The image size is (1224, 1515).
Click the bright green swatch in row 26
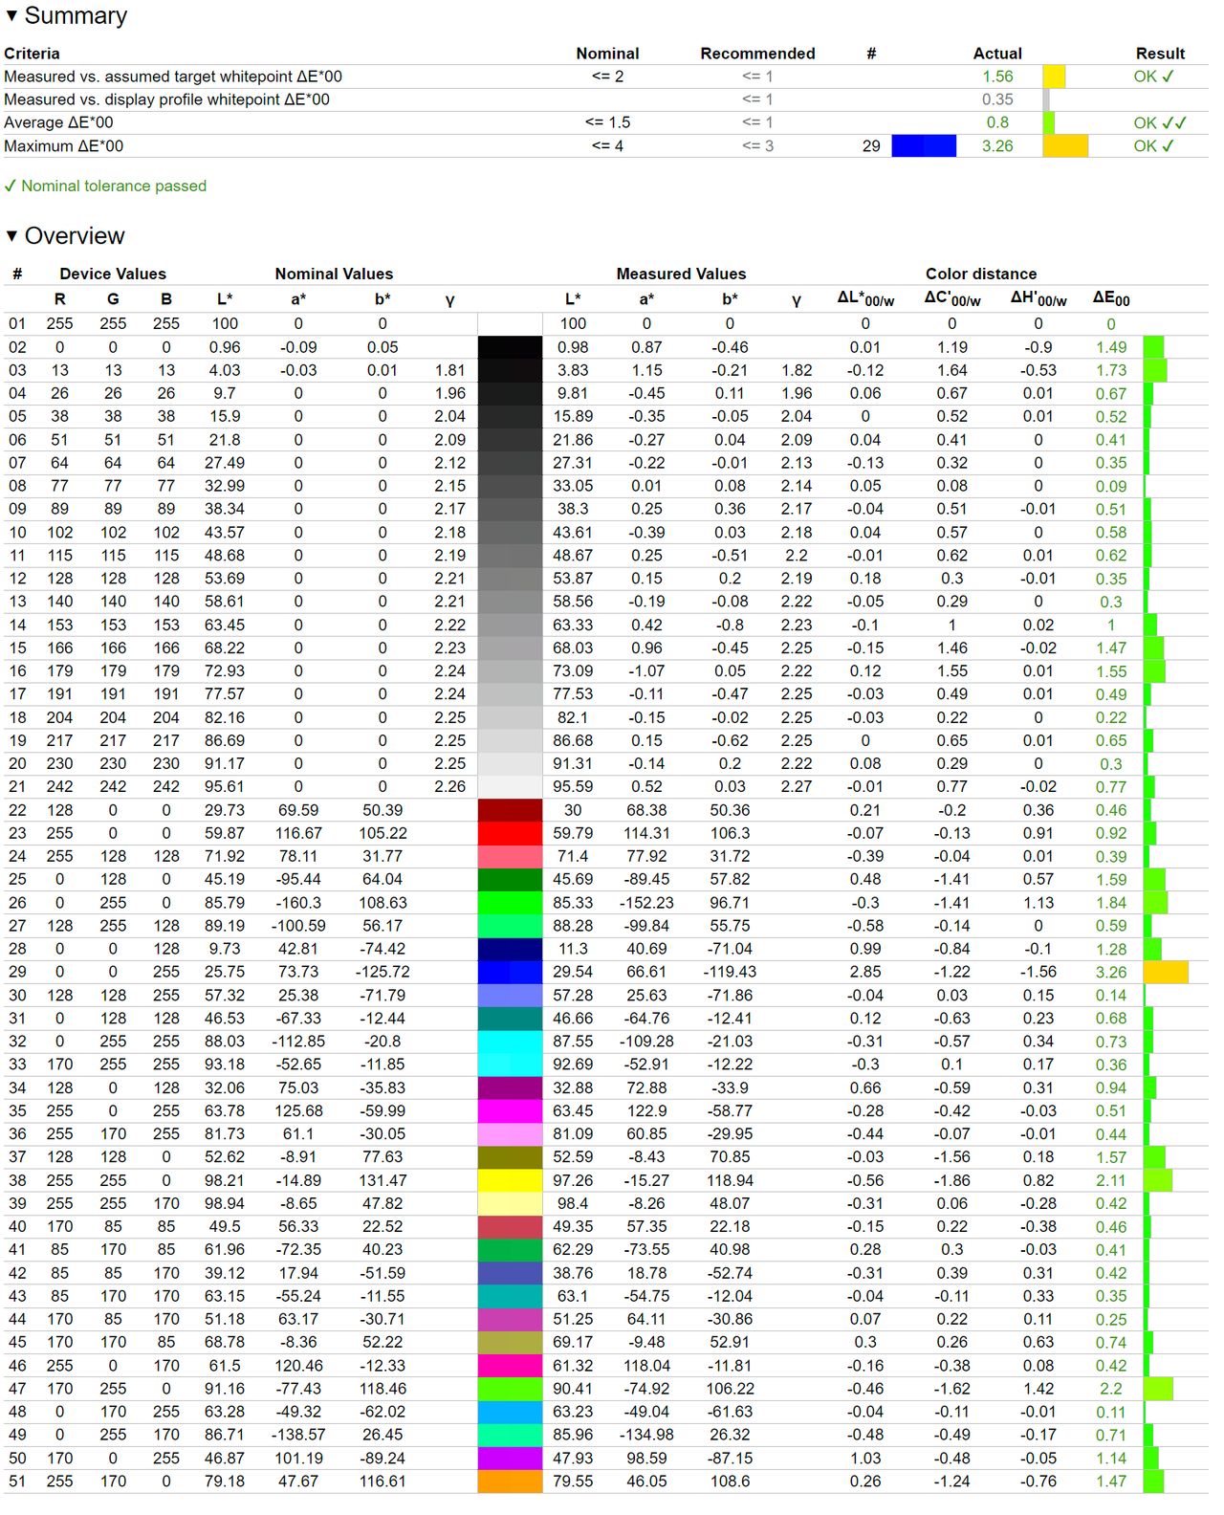coord(510,903)
